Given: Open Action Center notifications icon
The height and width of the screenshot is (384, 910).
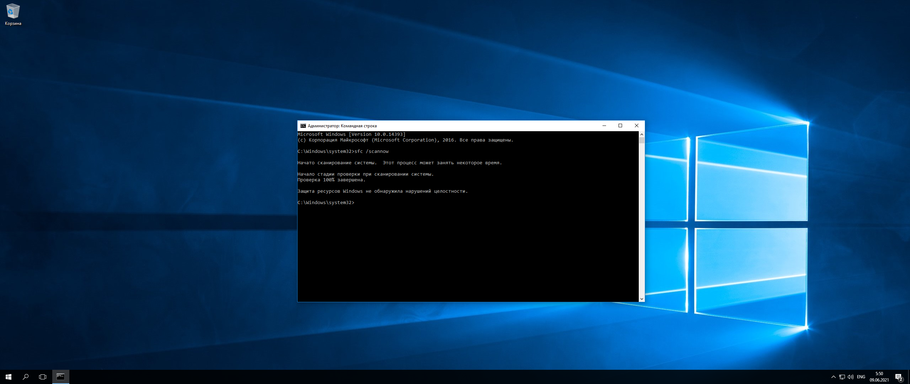Looking at the screenshot, I should (x=899, y=377).
